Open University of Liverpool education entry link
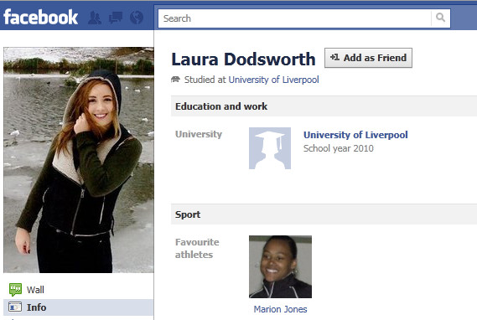The image size is (477, 320). 355,135
